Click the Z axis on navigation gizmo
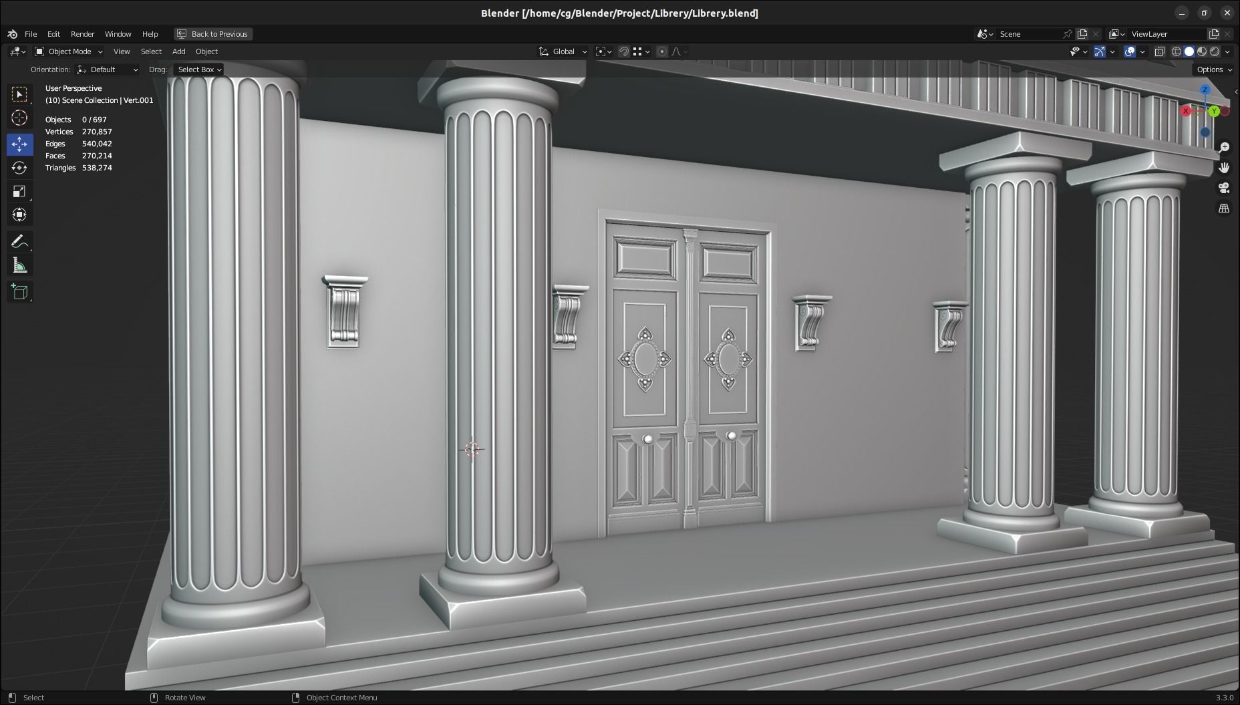Screen dimensions: 1240x705 [1205, 90]
